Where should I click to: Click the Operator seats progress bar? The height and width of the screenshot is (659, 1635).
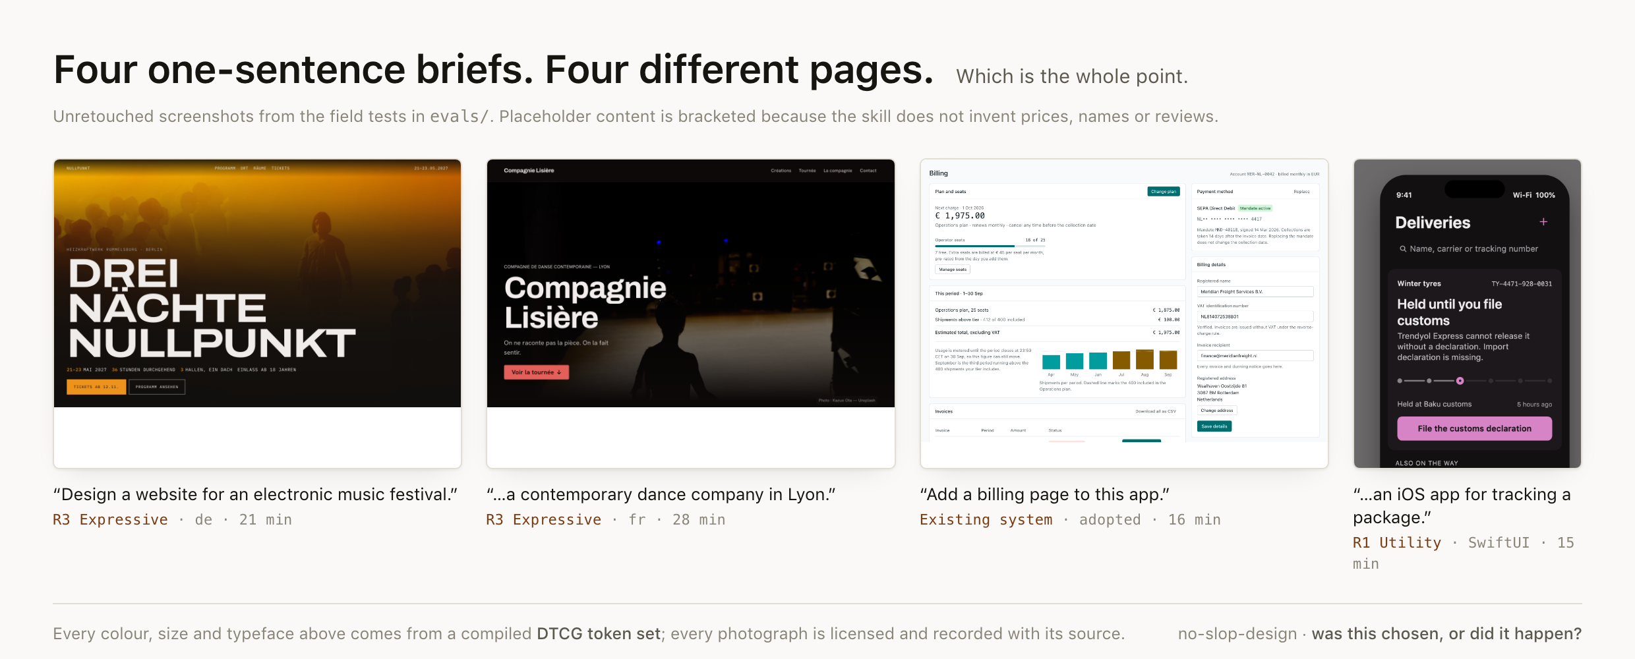coord(990,246)
